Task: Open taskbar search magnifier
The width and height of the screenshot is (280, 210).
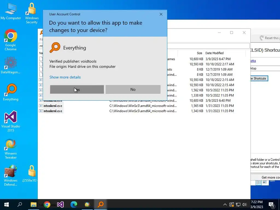Action: pos(20,205)
